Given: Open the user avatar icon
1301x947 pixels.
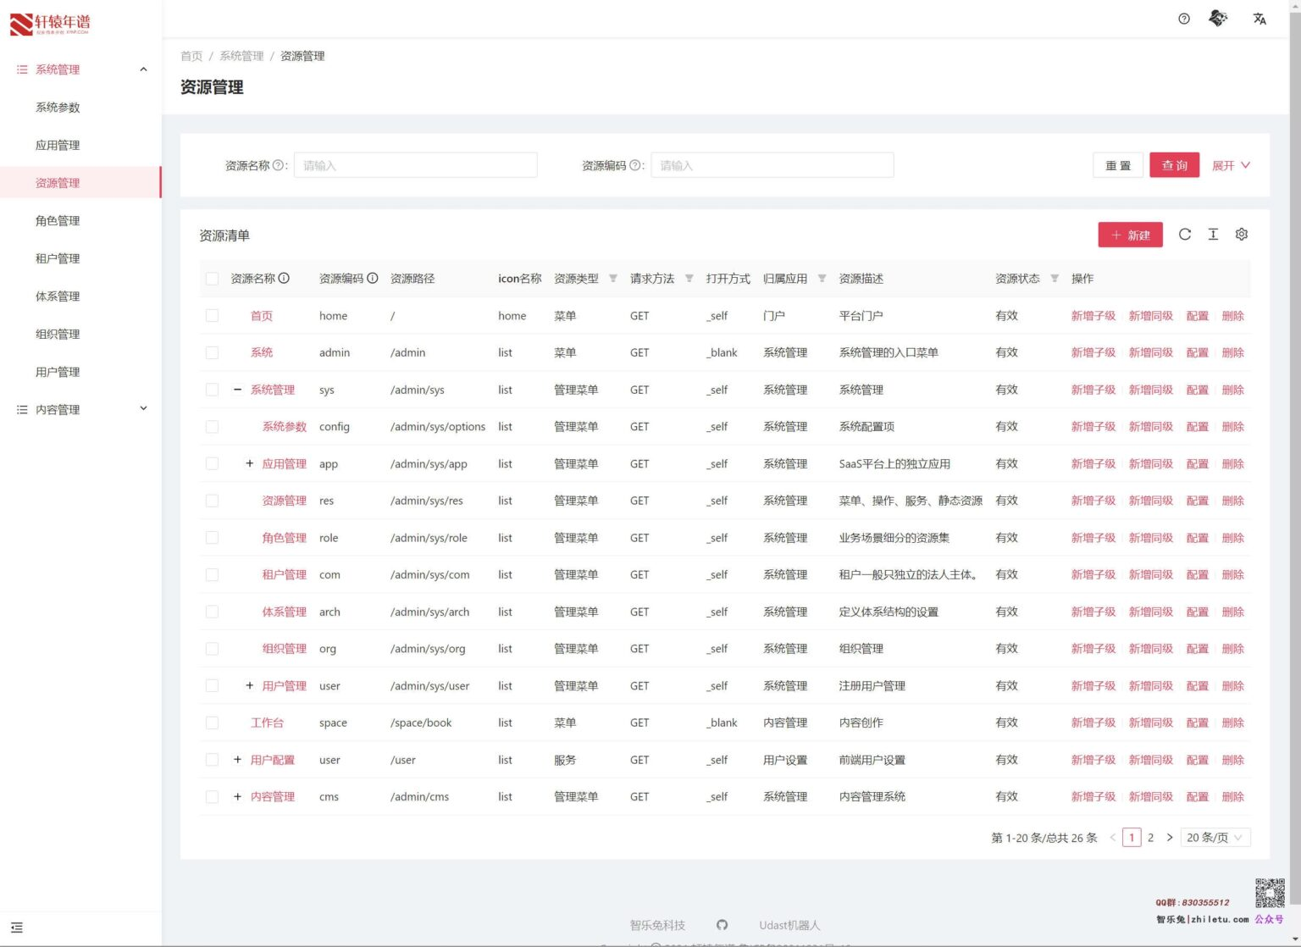Looking at the screenshot, I should coord(1218,18).
